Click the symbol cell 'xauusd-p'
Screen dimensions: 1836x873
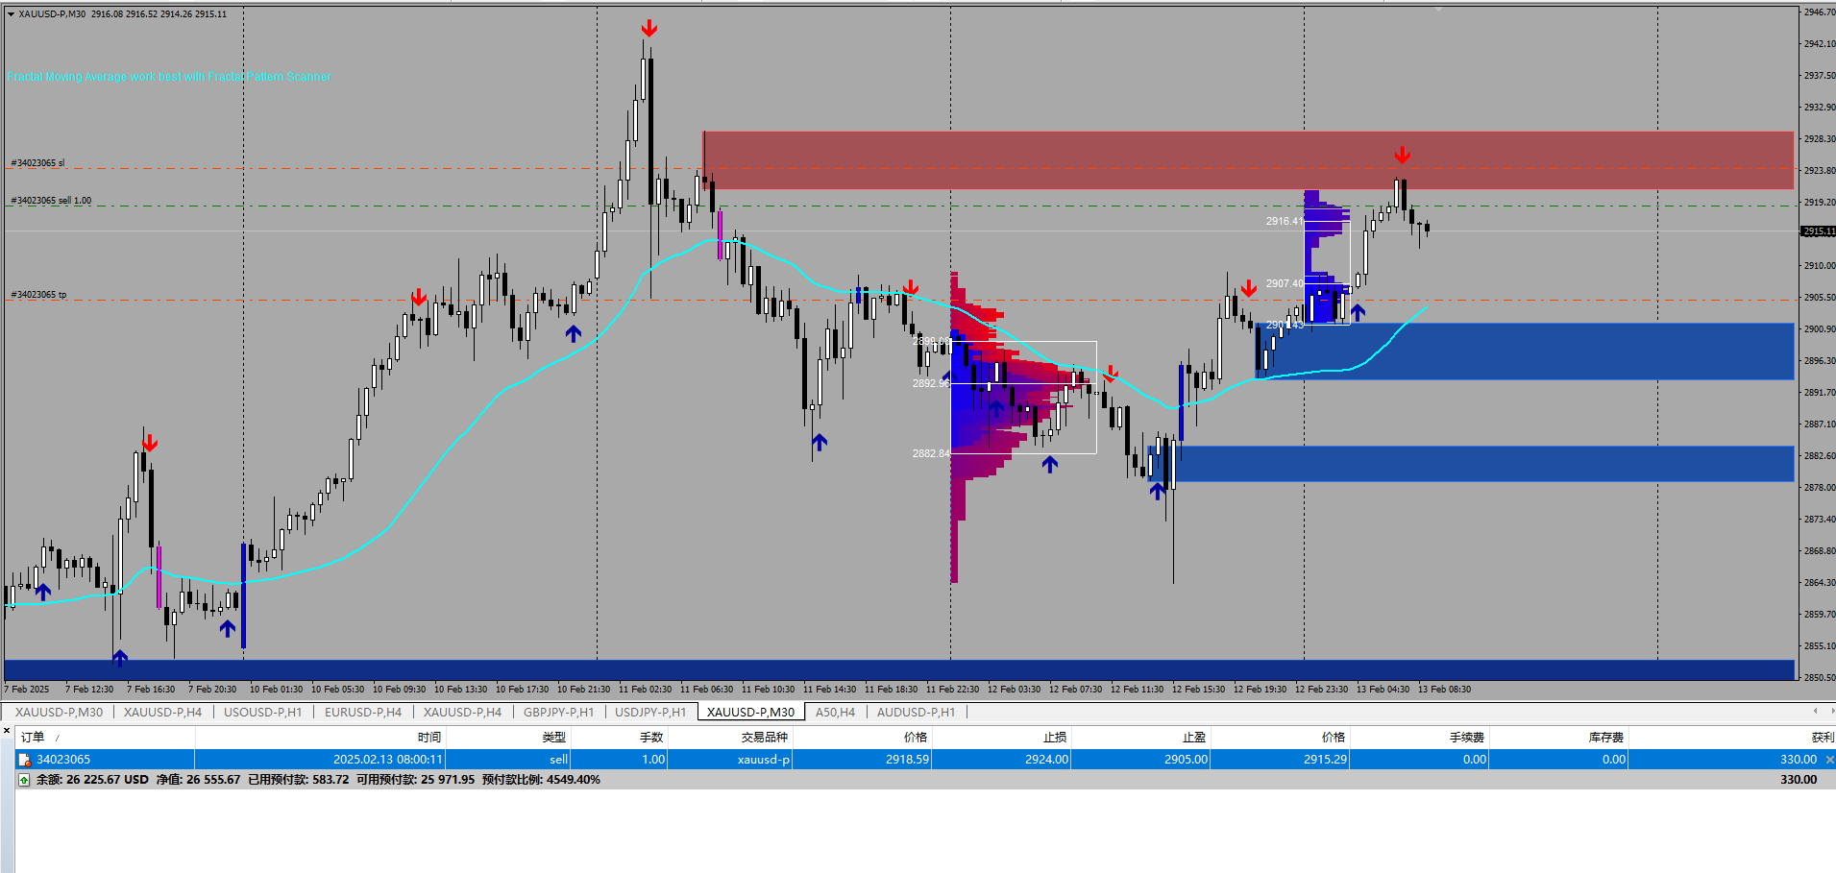coord(764,760)
